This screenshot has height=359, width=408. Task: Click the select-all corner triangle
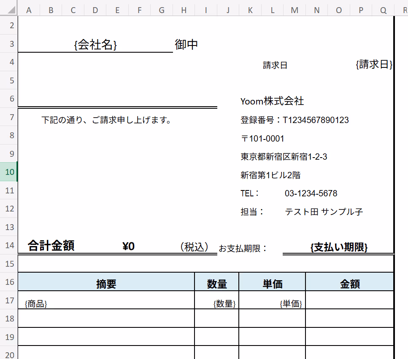click(x=12, y=10)
